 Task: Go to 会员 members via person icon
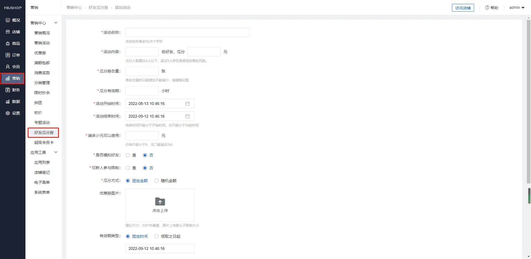point(8,67)
